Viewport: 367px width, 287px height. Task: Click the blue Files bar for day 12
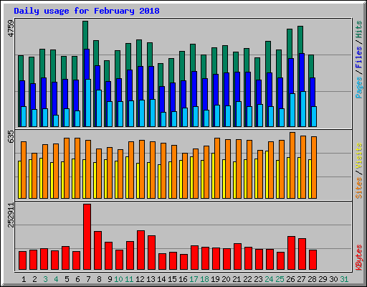pyautogui.click(x=140, y=83)
